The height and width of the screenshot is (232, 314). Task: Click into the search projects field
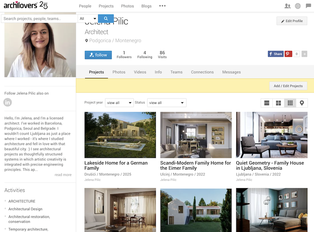click(39, 18)
